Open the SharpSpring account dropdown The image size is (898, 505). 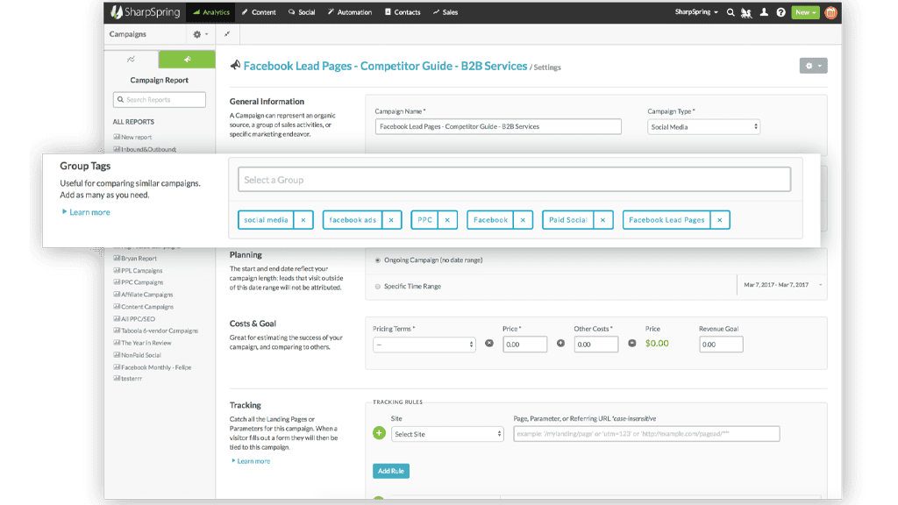[x=696, y=12]
